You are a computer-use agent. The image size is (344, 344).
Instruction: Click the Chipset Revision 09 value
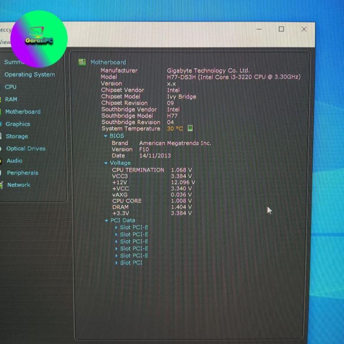point(170,103)
